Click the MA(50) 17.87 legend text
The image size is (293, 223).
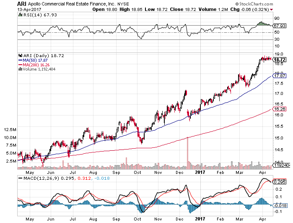[35, 60]
